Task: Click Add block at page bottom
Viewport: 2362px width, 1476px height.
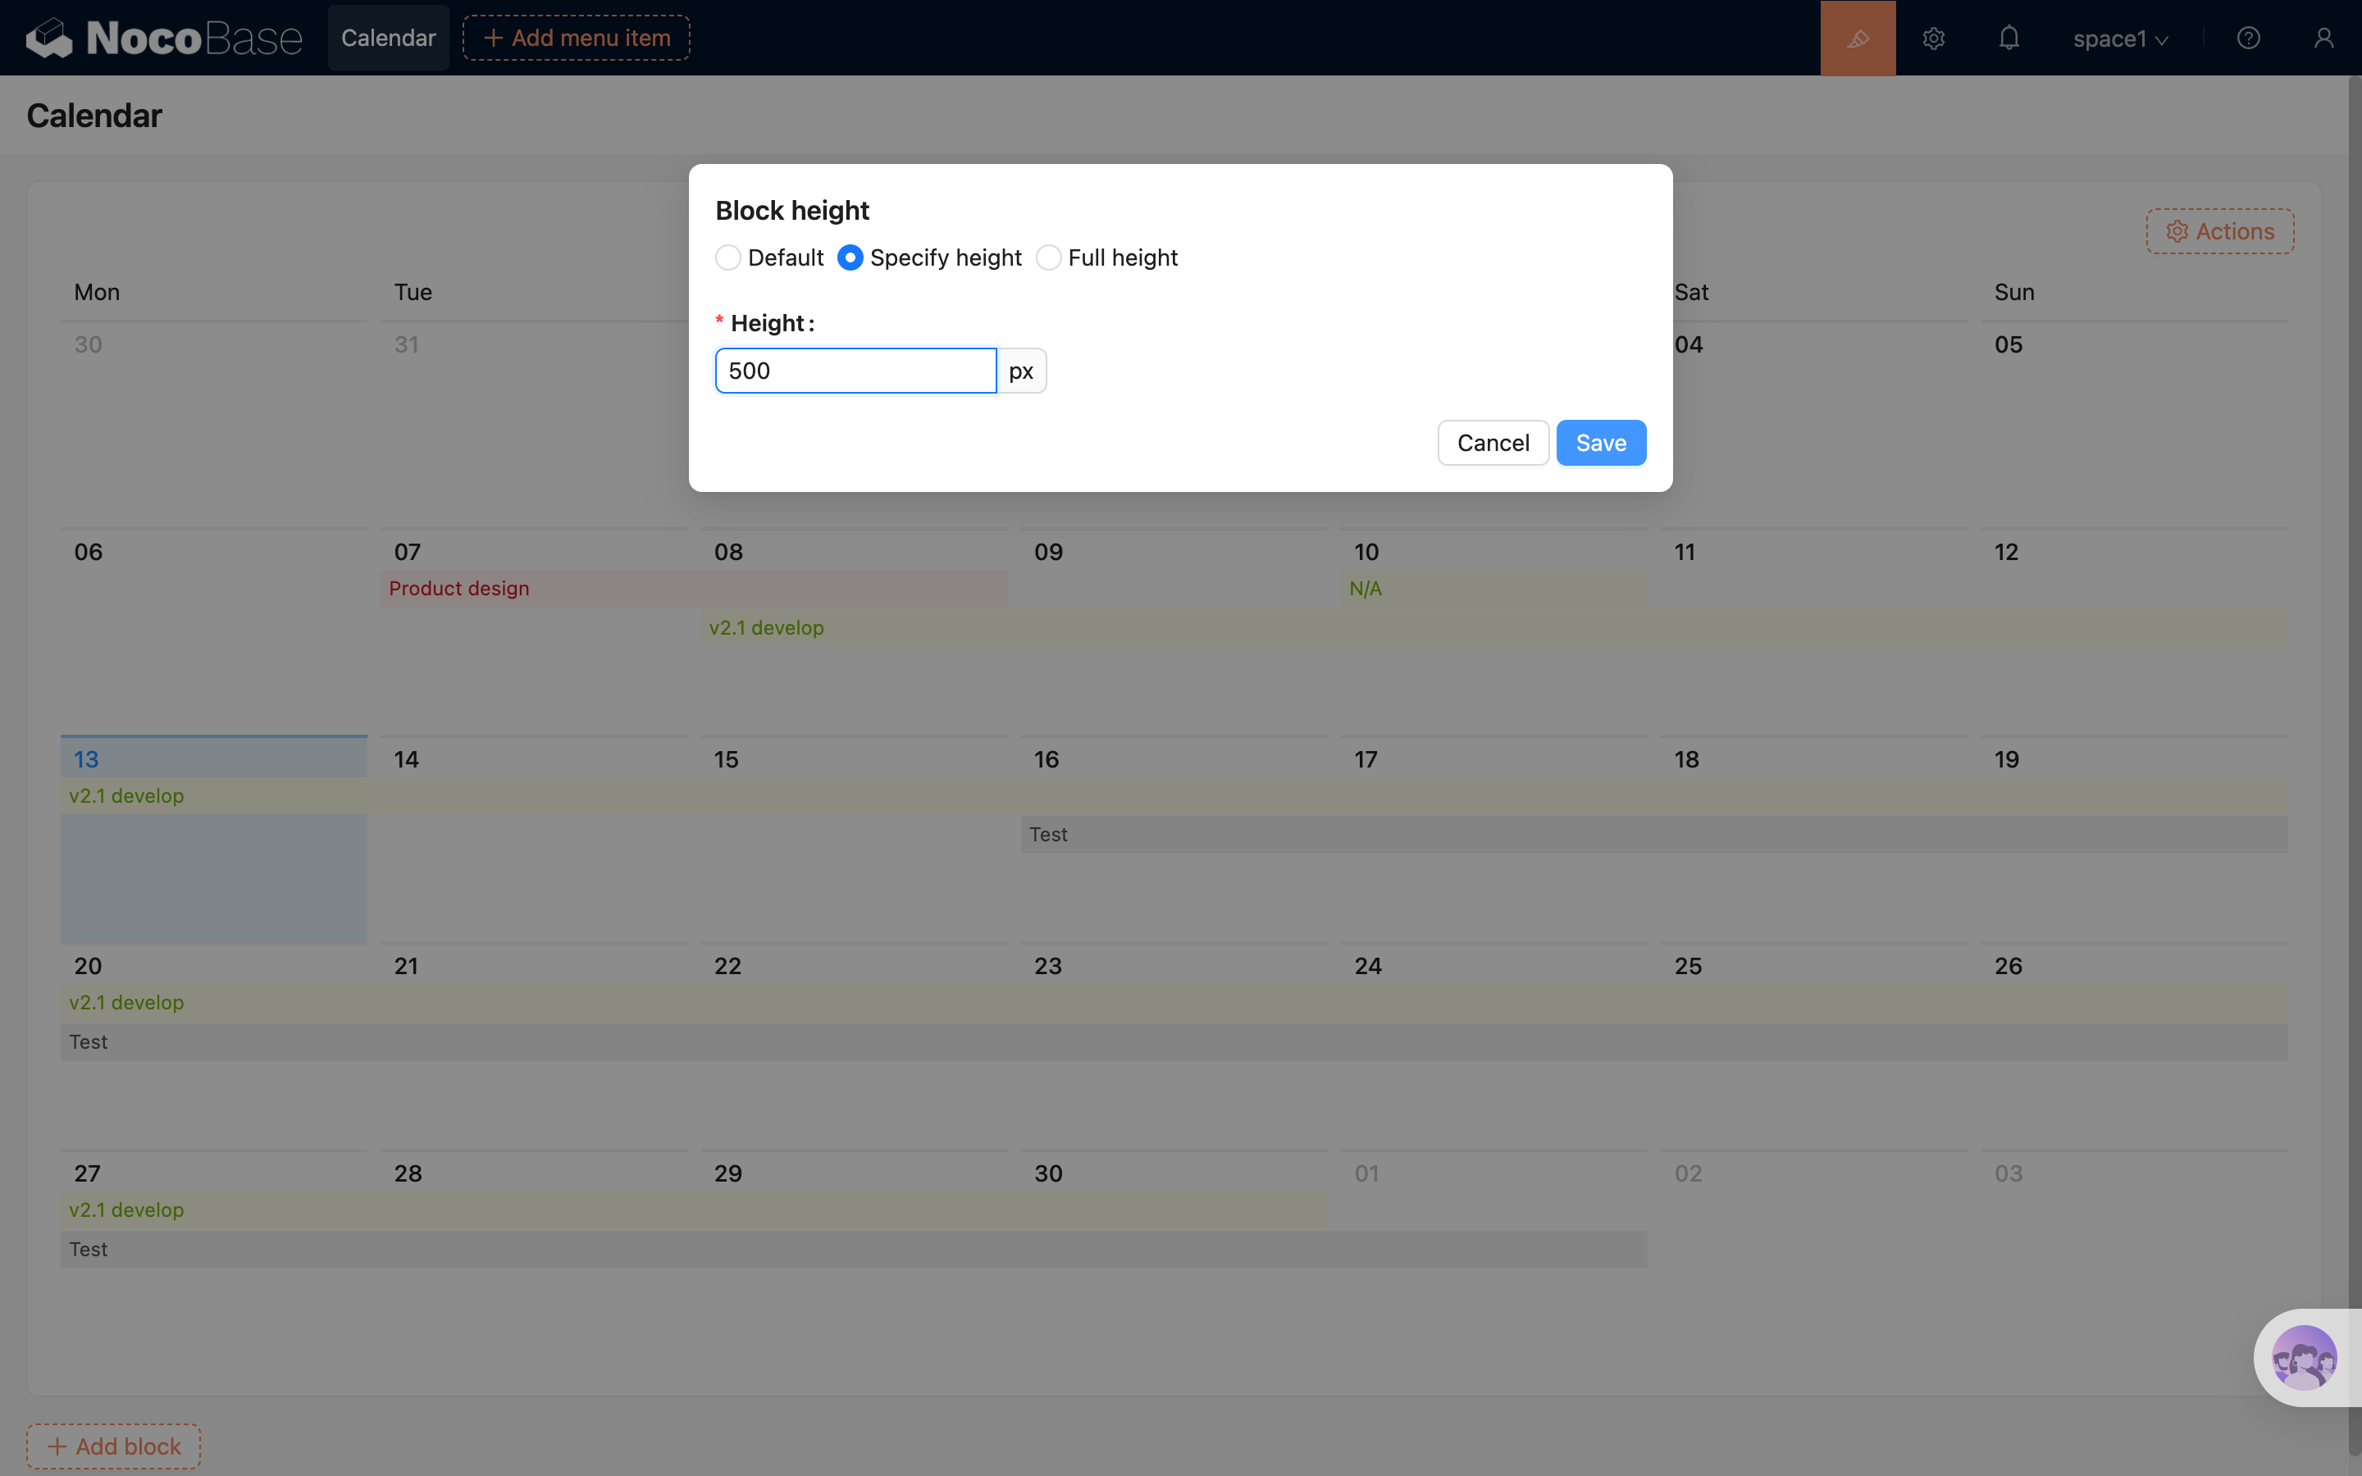Action: tap(113, 1446)
